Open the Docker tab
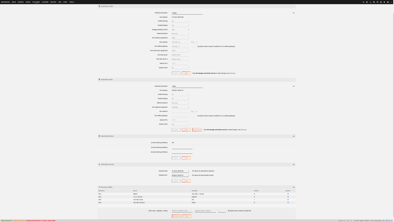 [x=53, y=2]
